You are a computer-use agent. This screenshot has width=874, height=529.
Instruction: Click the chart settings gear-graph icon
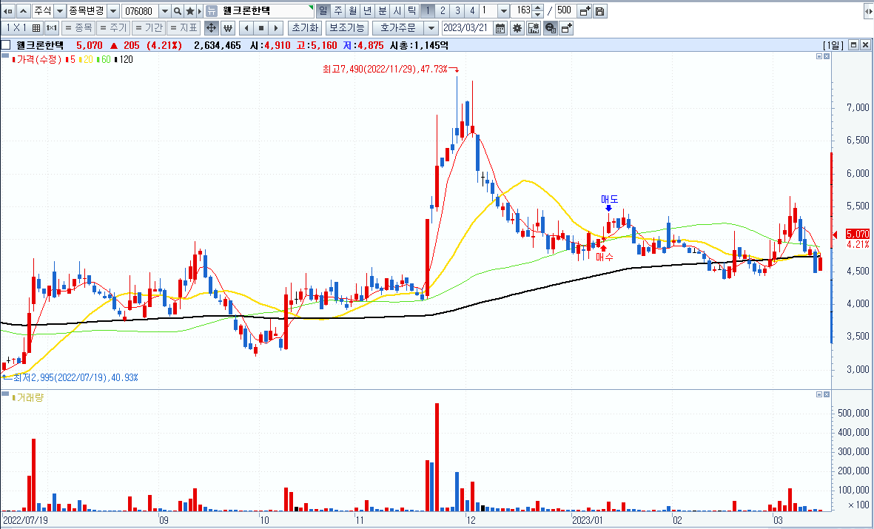click(534, 28)
